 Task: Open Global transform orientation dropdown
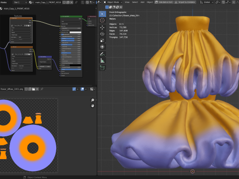pos(207,2)
